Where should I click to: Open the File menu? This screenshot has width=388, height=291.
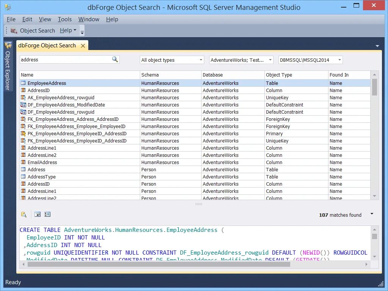tap(11, 19)
